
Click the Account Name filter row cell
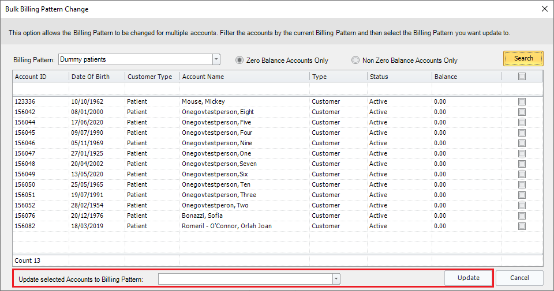click(244, 88)
